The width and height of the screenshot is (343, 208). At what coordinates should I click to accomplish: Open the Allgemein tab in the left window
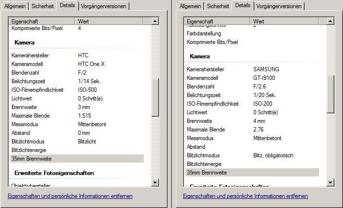(15, 6)
